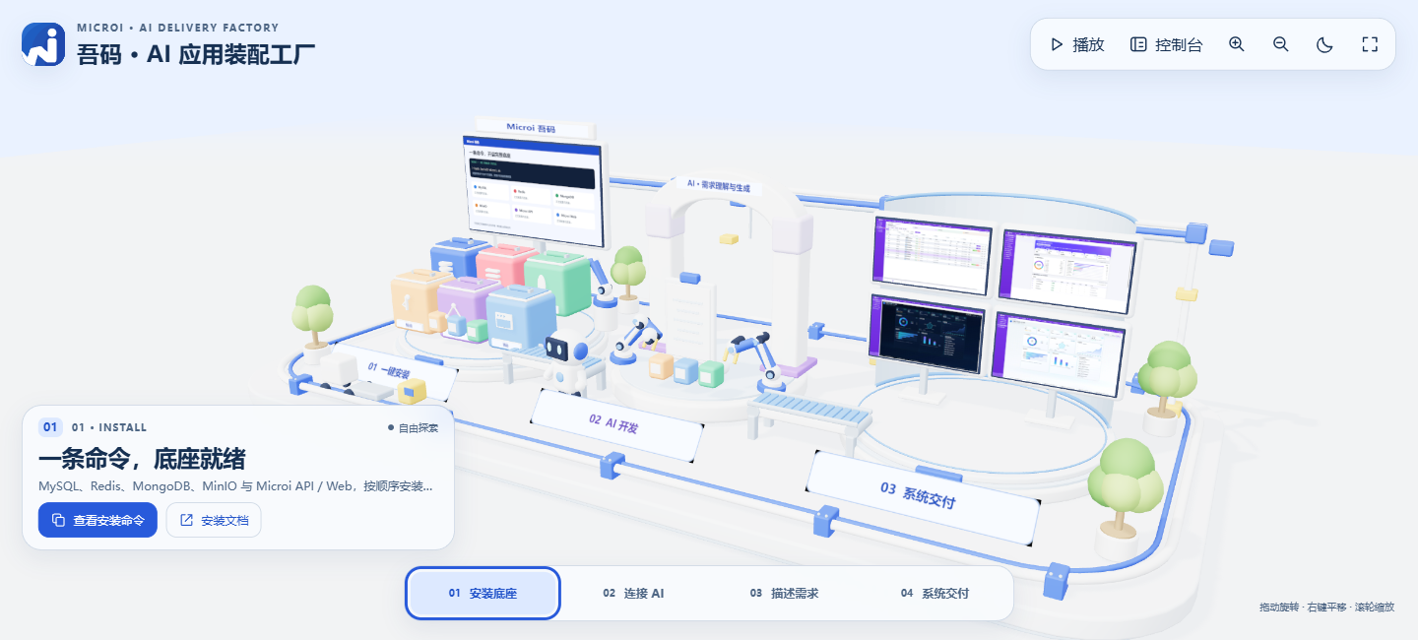
Task: Switch to the 02 连接 AI tab
Action: coord(633,594)
